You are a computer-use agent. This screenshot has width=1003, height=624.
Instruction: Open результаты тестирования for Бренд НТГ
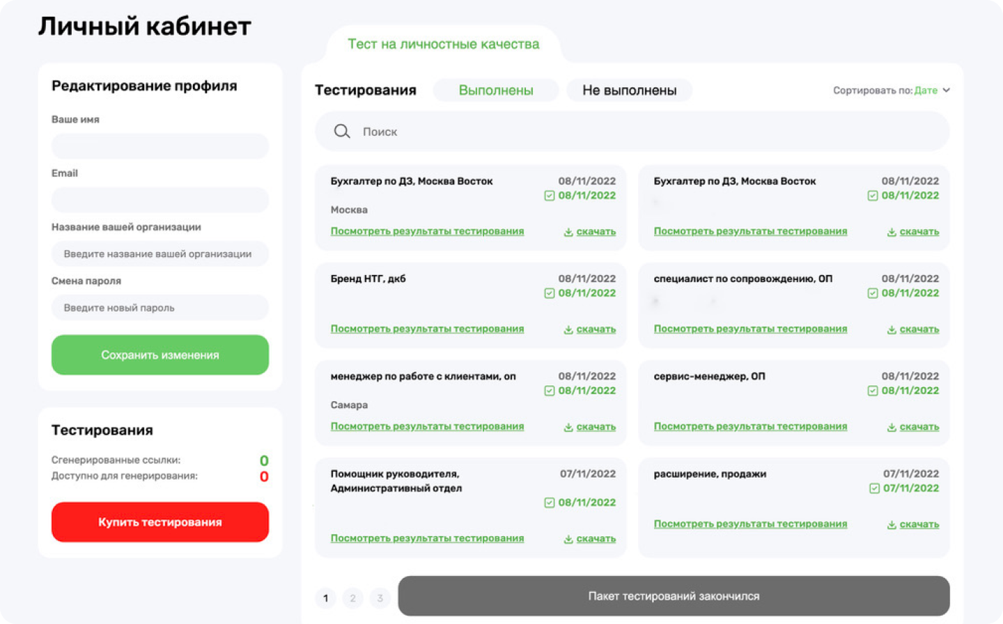pos(427,329)
